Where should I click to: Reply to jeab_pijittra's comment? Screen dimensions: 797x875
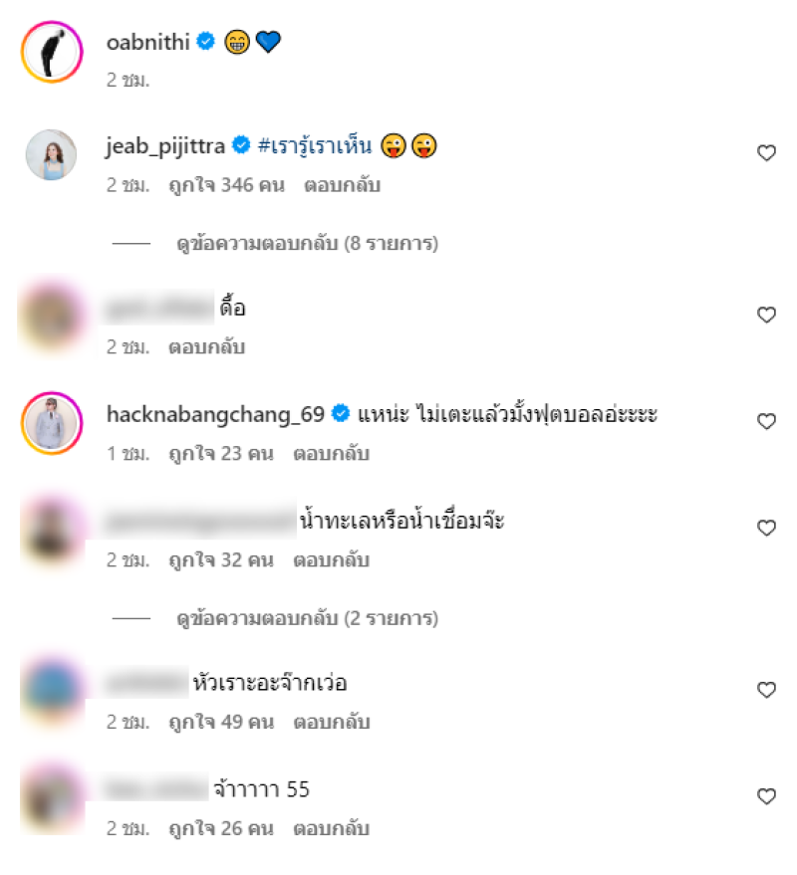(342, 185)
